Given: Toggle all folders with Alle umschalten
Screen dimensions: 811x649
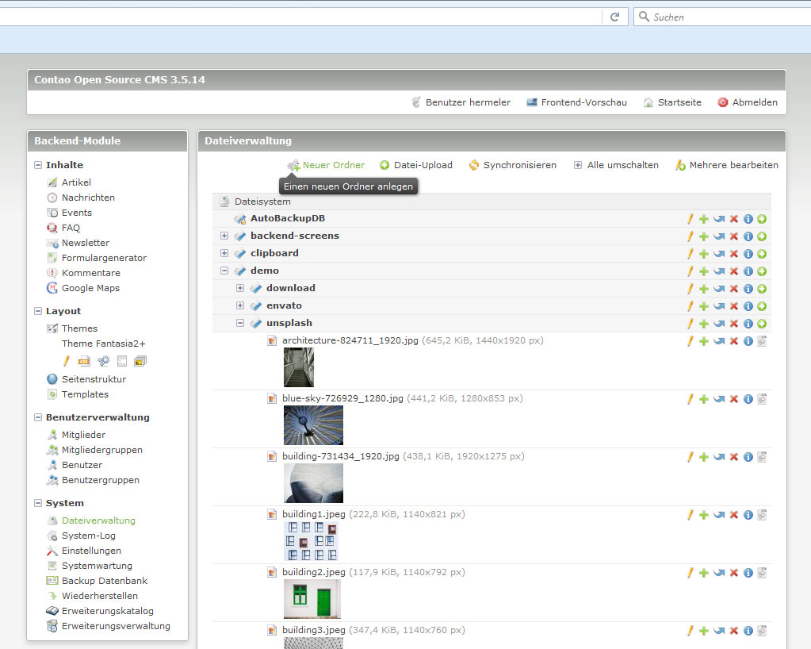Looking at the screenshot, I should click(x=615, y=165).
